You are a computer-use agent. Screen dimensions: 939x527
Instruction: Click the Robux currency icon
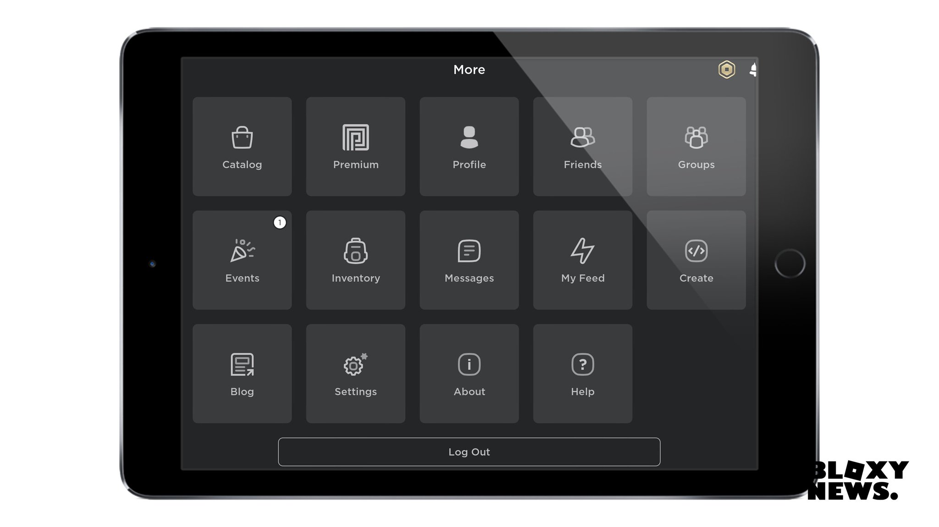tap(727, 70)
